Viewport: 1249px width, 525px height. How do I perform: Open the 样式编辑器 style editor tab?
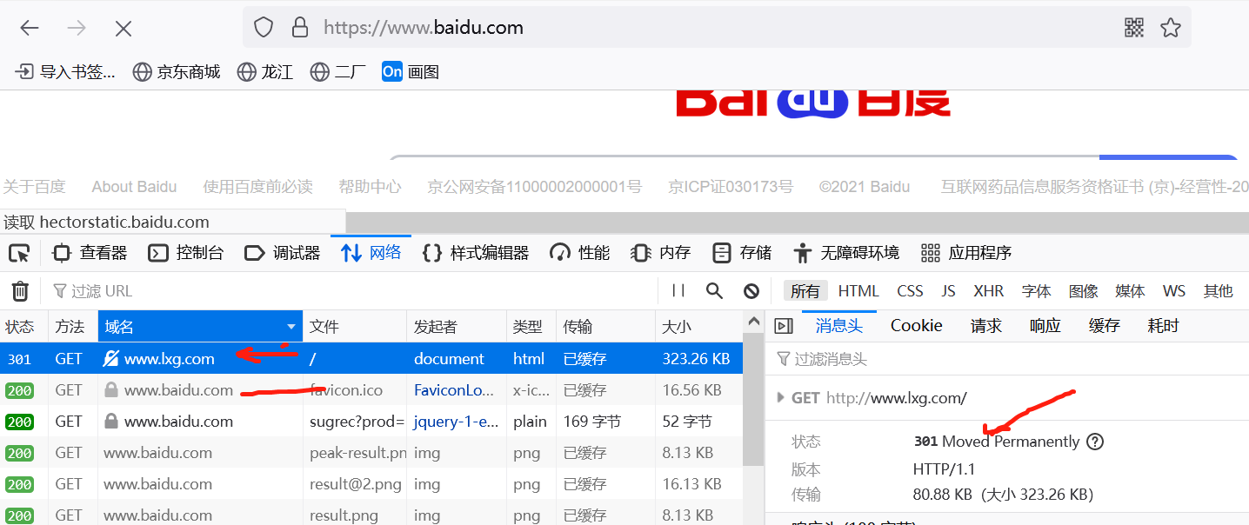[x=475, y=253]
